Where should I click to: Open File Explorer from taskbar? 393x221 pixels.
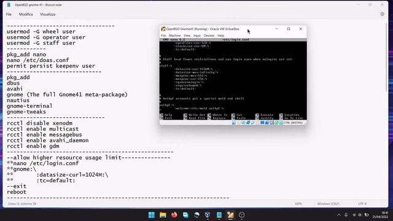point(163,215)
